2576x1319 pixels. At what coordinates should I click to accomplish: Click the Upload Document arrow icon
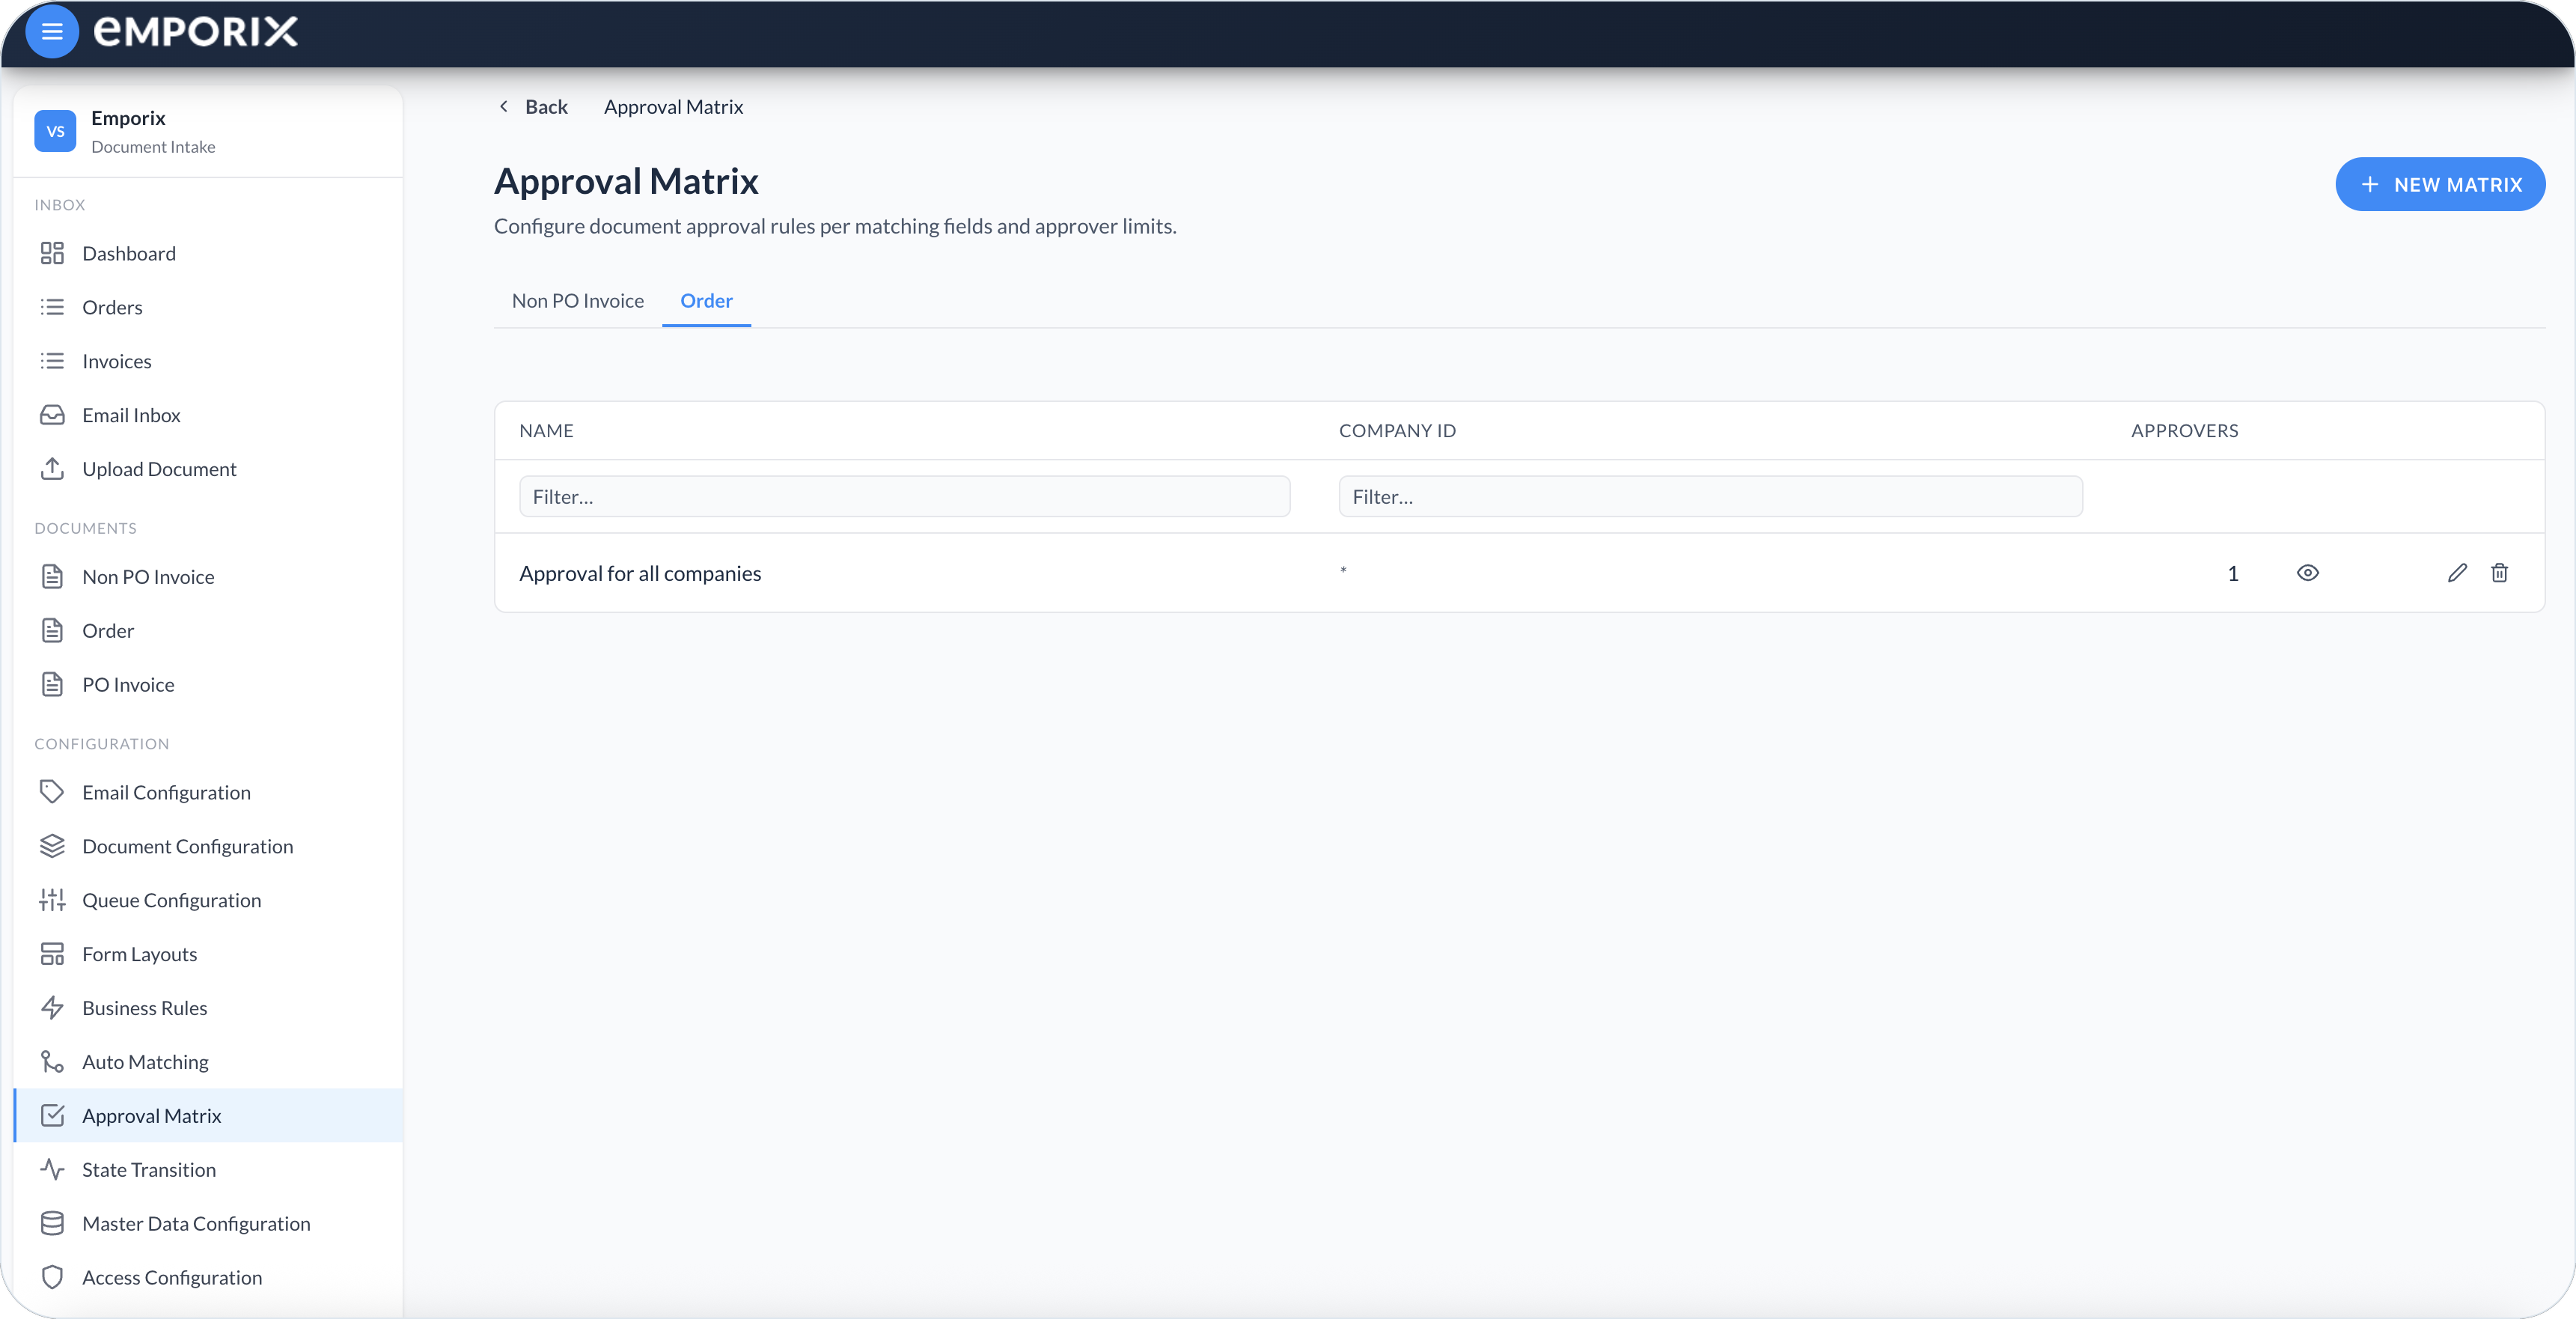point(52,468)
